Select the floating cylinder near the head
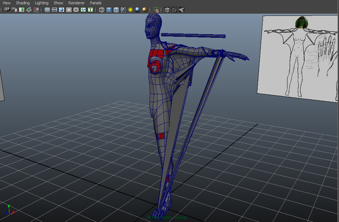The image size is (339, 222). click(x=193, y=35)
